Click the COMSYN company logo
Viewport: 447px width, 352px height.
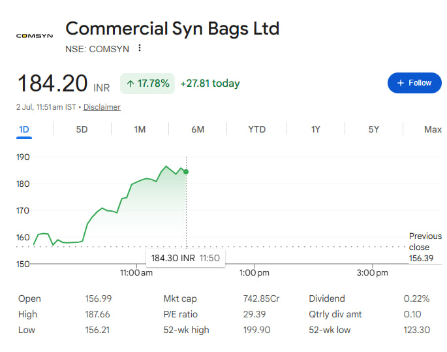click(35, 36)
